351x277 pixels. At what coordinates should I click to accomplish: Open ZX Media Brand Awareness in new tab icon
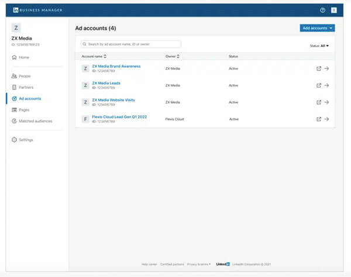pos(319,68)
